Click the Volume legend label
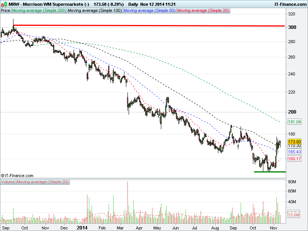This screenshot has width=308, height=231. point(8,182)
